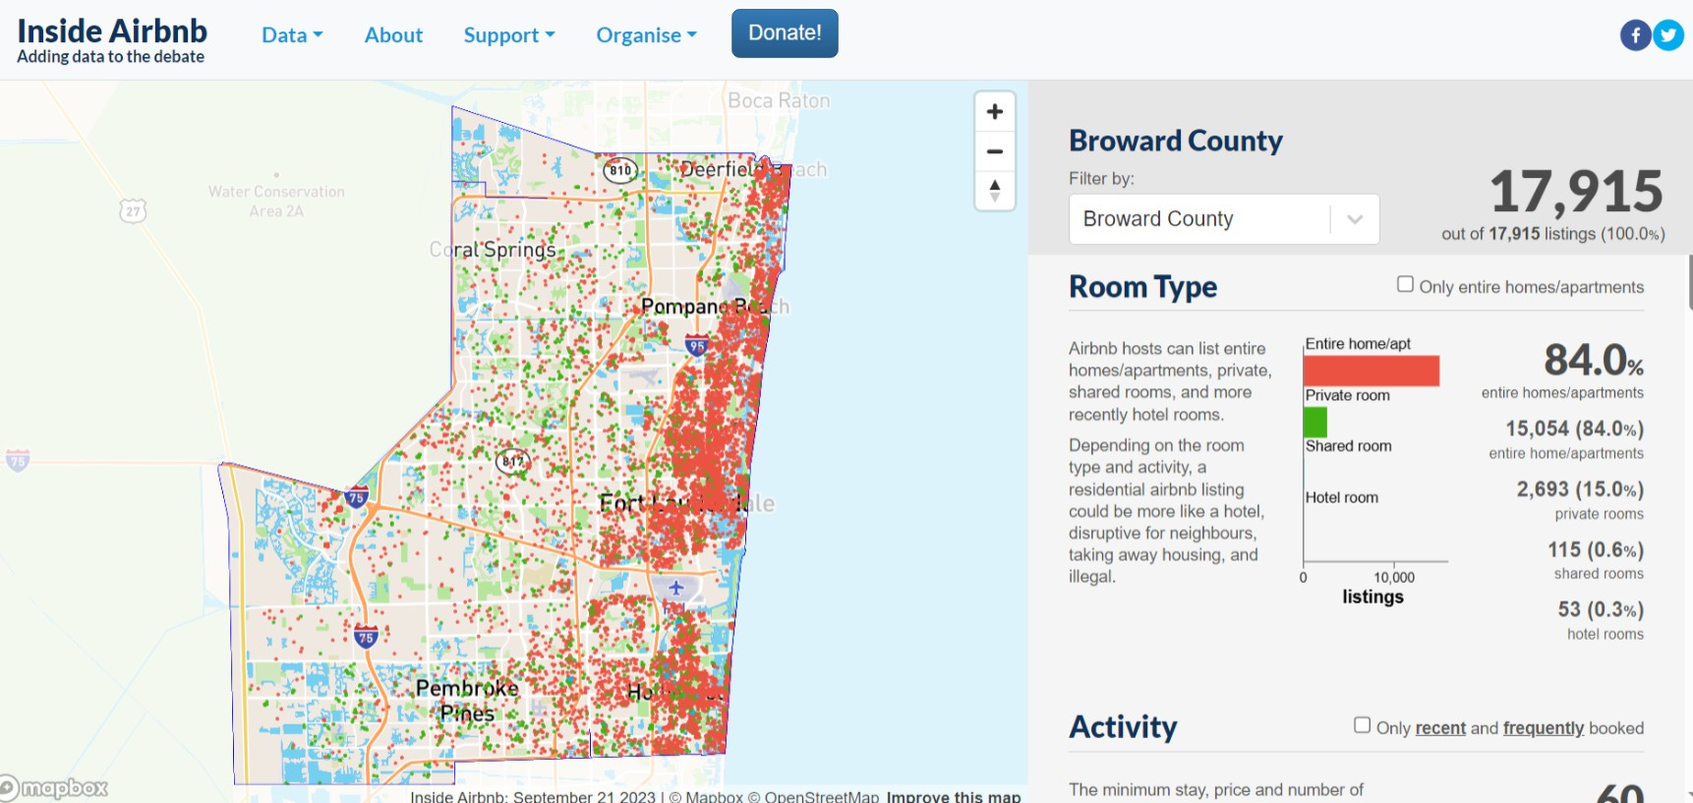This screenshot has height=803, width=1693.
Task: Click Route 817 shield on map
Action: (x=512, y=460)
